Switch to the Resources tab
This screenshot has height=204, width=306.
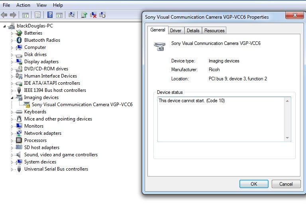coord(214,31)
